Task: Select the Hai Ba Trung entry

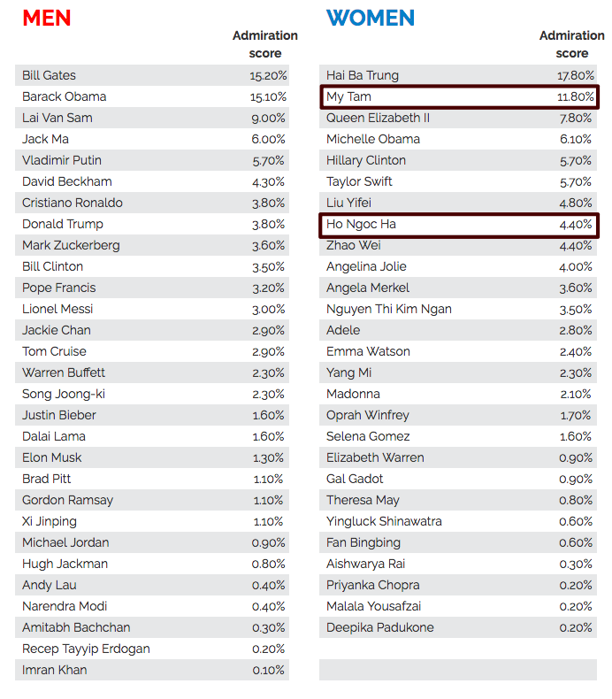Action: pos(458,75)
